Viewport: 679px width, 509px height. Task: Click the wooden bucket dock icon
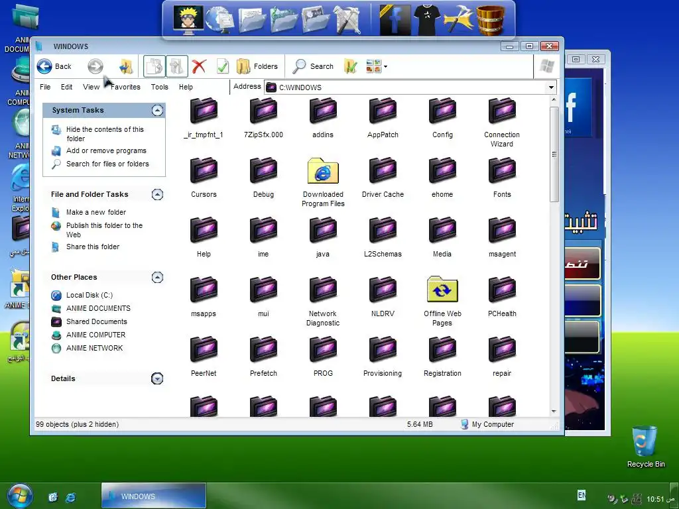coord(491,20)
